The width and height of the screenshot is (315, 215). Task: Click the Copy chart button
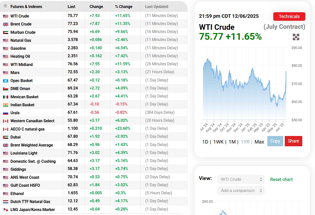click(x=275, y=141)
